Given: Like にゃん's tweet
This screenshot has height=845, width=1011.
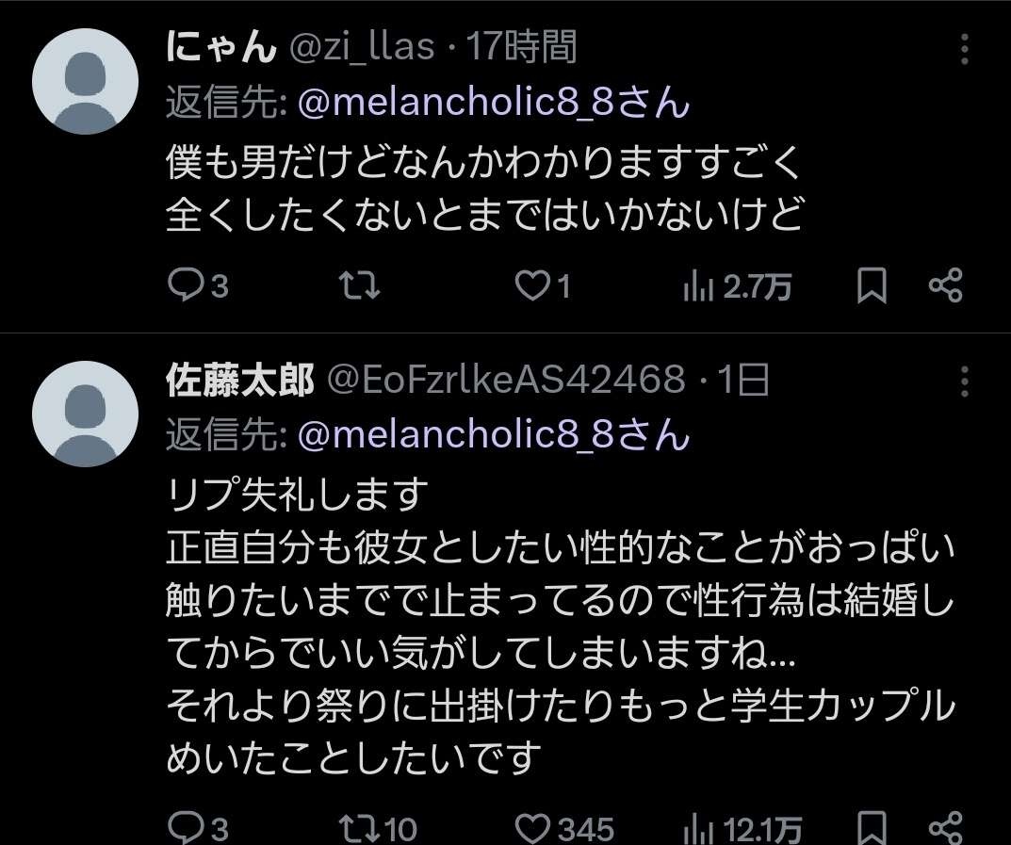Looking at the screenshot, I should coord(535,285).
